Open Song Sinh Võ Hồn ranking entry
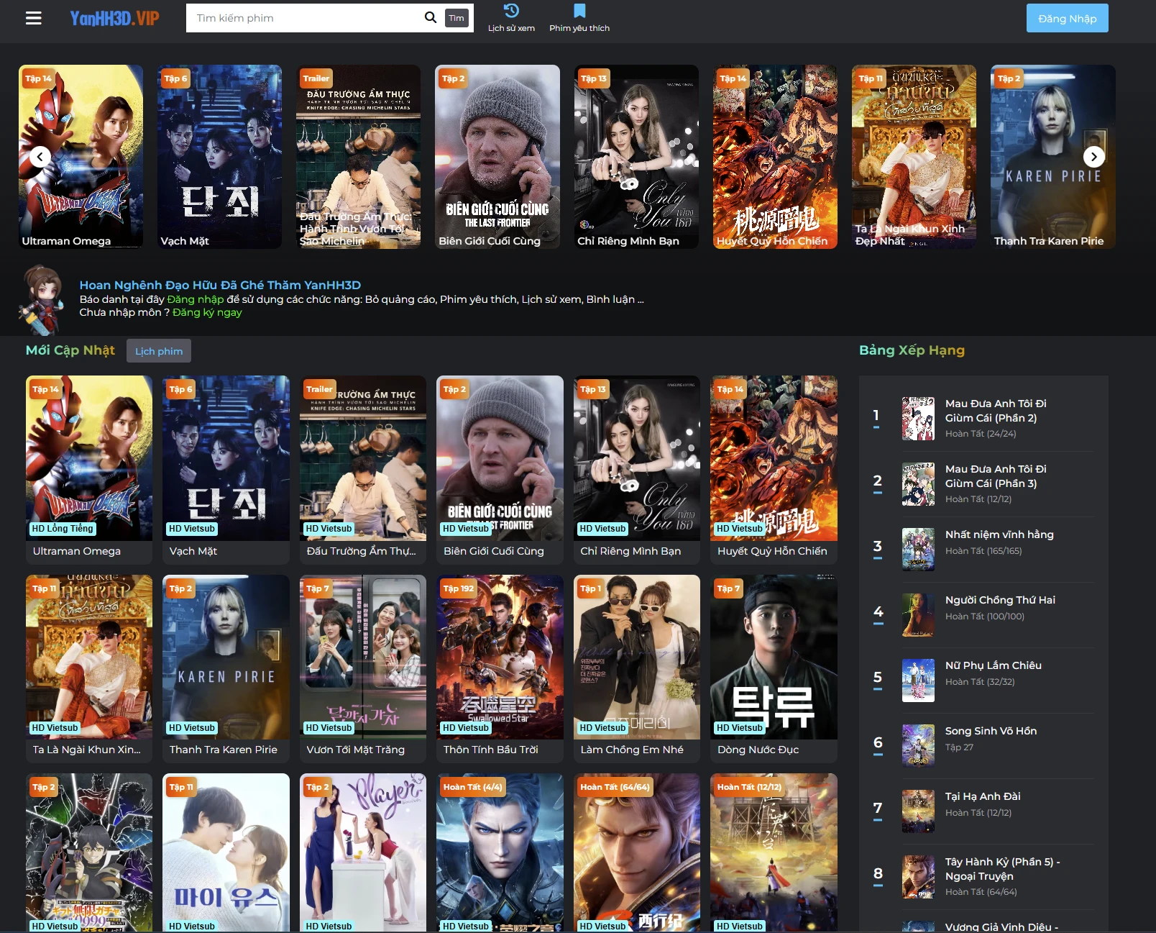This screenshot has height=933, width=1156. pyautogui.click(x=990, y=731)
